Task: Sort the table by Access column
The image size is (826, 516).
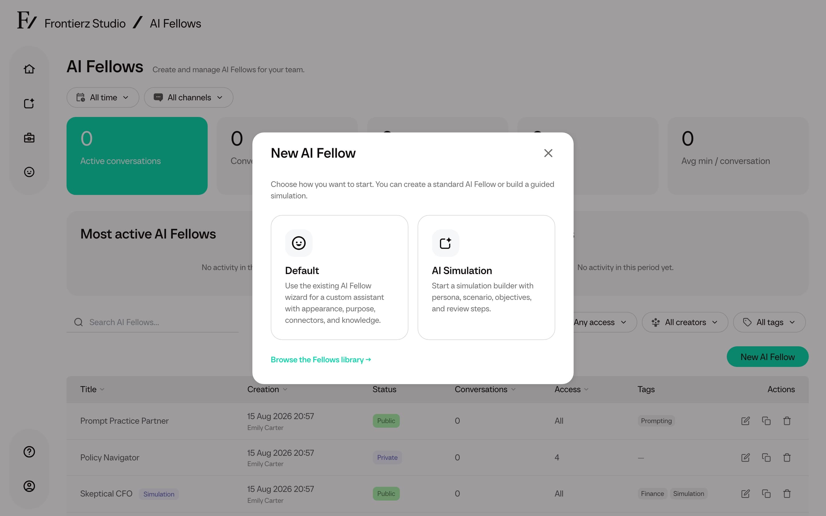Action: [x=571, y=389]
